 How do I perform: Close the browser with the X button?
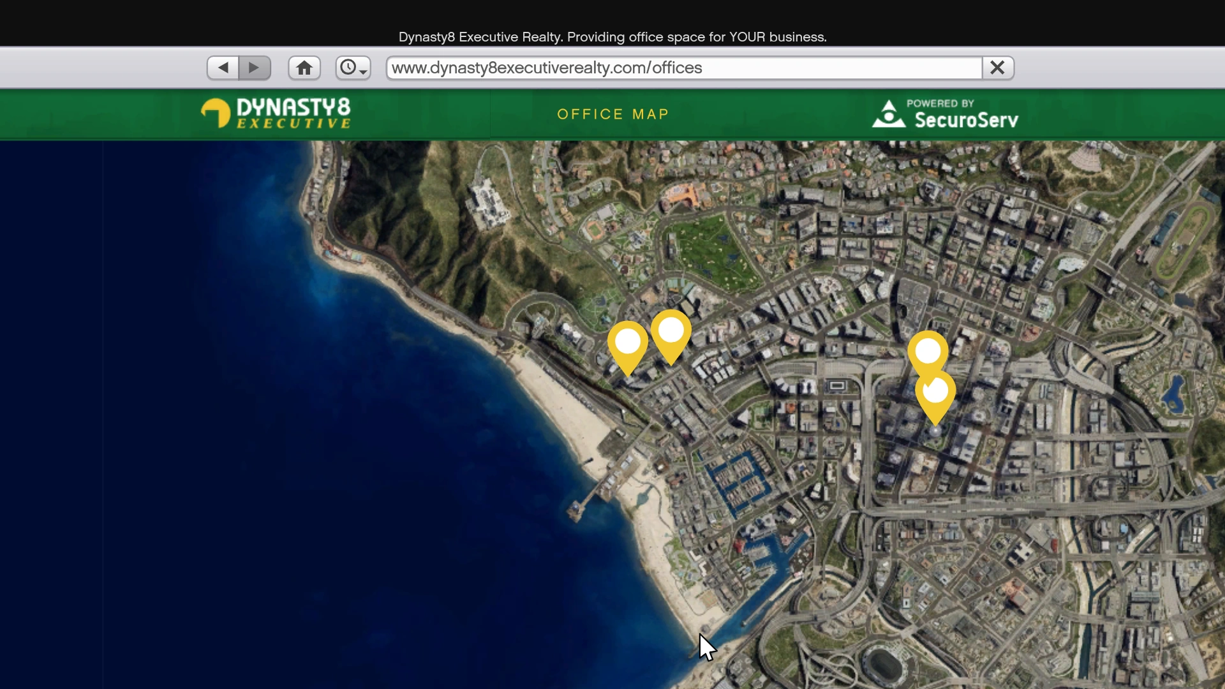coord(997,68)
